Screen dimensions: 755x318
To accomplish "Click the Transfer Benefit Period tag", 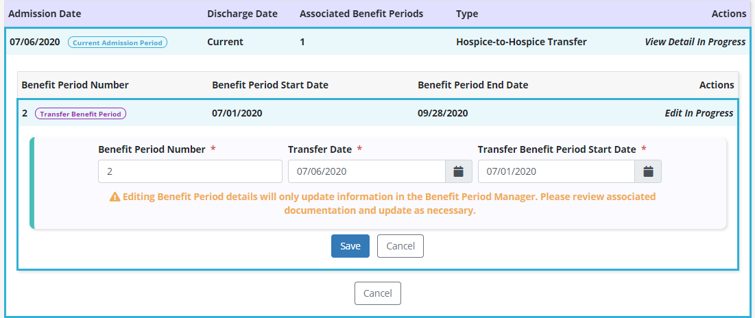I will [x=81, y=114].
